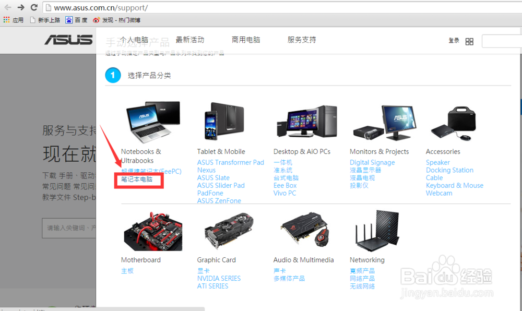Open the 发现 - 热门微博 bookmark
Screen dimensions: 522x311
click(x=116, y=20)
